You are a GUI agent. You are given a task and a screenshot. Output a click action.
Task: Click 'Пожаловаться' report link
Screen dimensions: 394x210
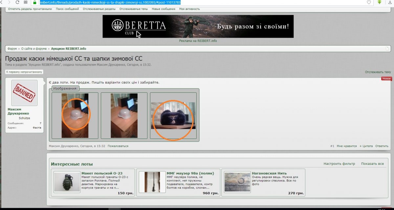[118, 146]
